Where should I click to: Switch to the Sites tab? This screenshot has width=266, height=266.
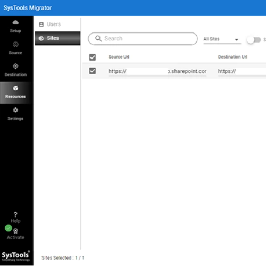[57, 38]
